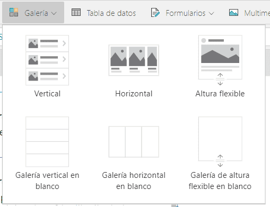Expand the Formularios dropdown chevron
Viewport: 270px width, 207px height.
(211, 13)
